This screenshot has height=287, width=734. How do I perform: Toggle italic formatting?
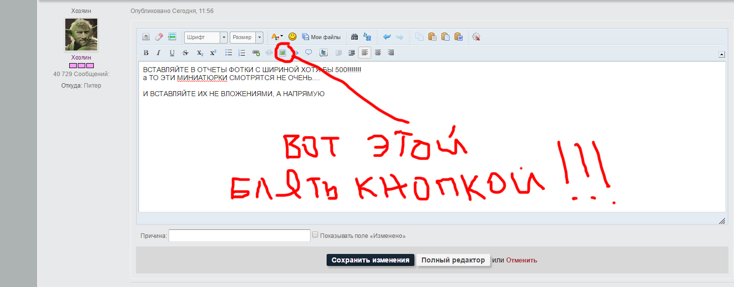click(x=159, y=53)
